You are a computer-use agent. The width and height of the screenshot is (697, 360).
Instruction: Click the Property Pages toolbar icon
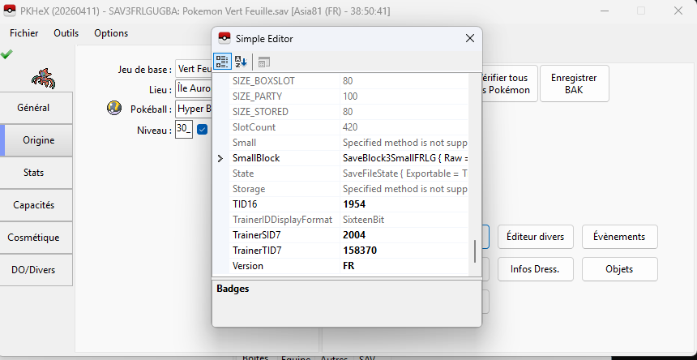(x=264, y=62)
